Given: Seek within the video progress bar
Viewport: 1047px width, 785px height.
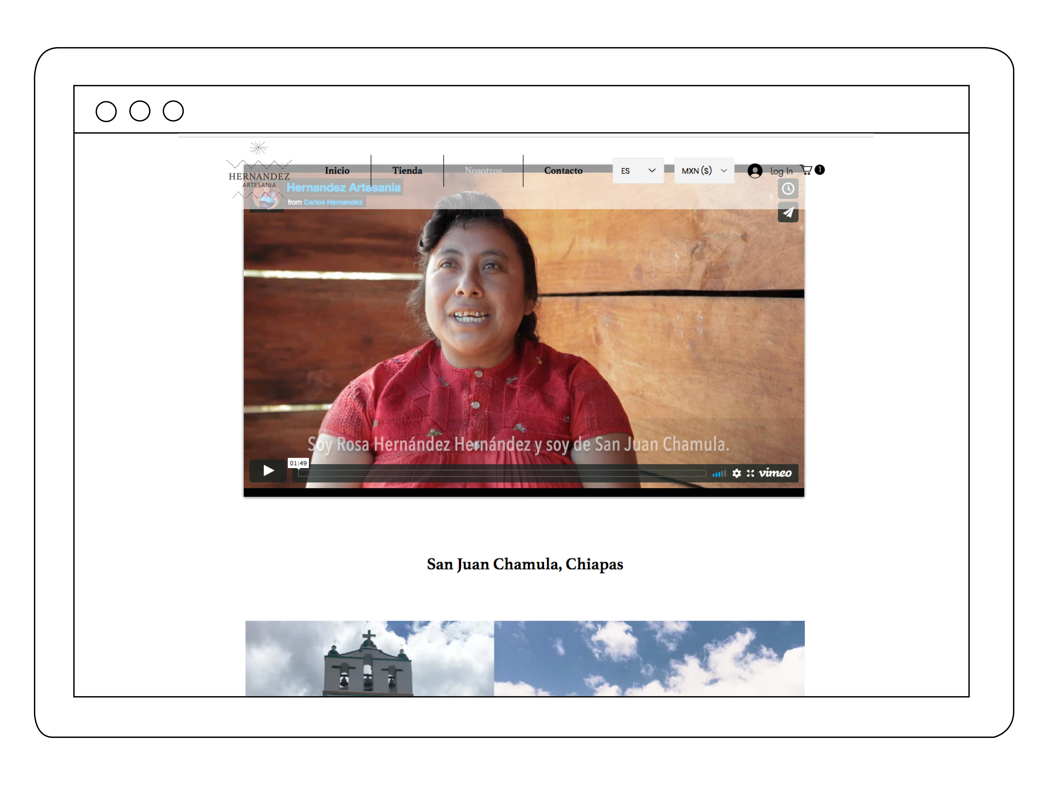Looking at the screenshot, I should point(502,473).
